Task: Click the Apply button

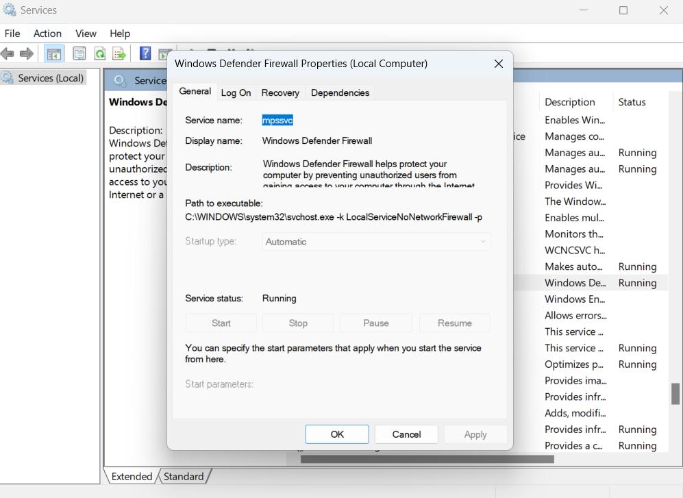Action: pyautogui.click(x=475, y=434)
